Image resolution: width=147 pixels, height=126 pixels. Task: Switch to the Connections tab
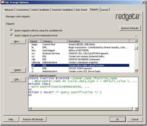22,10
